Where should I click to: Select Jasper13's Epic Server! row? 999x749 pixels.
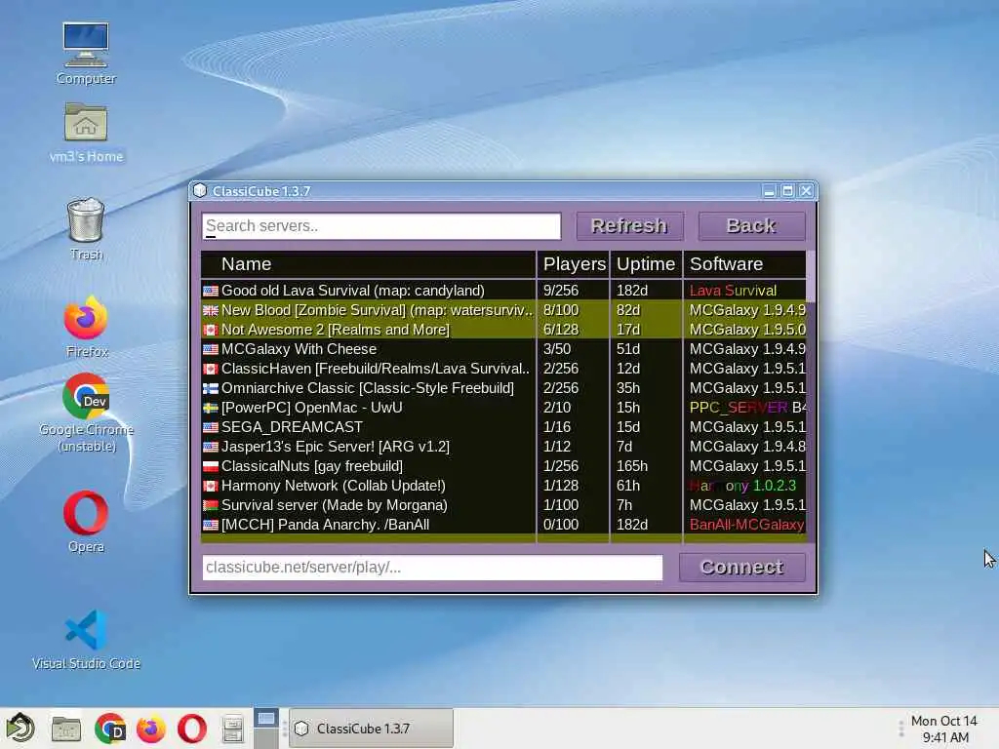[x=368, y=447]
